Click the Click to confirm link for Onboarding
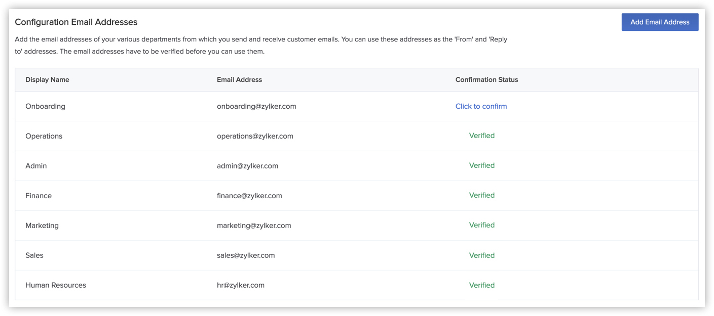714x316 pixels. click(481, 106)
